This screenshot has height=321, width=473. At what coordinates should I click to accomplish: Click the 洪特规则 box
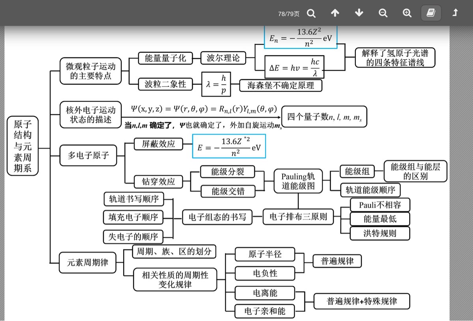coord(380,233)
